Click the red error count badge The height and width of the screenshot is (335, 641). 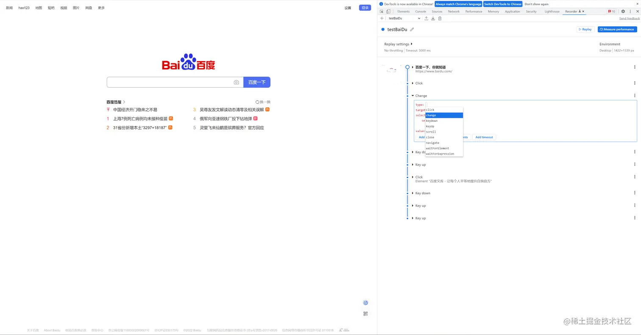click(x=612, y=11)
